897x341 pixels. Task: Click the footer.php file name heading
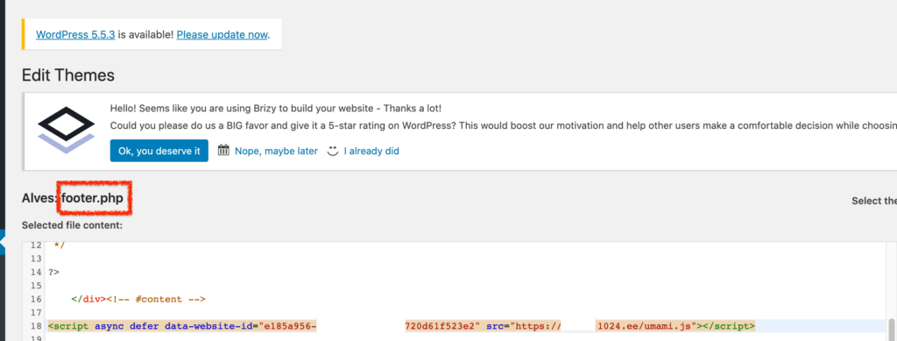click(x=92, y=198)
